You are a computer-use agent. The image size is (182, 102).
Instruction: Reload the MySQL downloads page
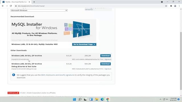coord(11,6)
